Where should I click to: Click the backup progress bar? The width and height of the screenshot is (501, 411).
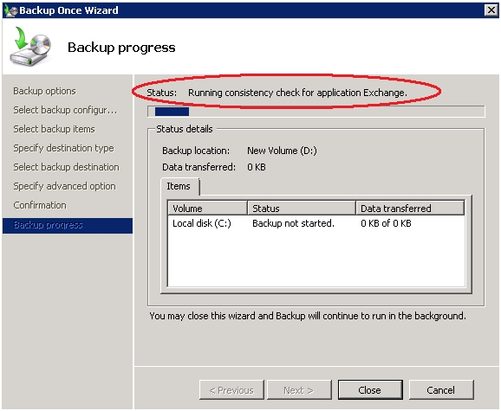316,112
